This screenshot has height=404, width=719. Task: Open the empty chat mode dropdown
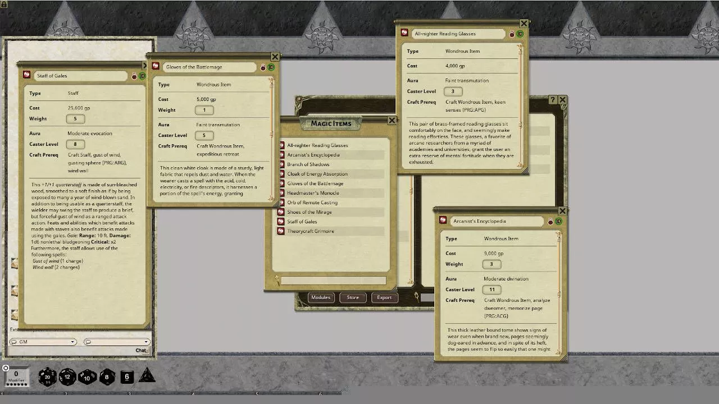click(117, 342)
